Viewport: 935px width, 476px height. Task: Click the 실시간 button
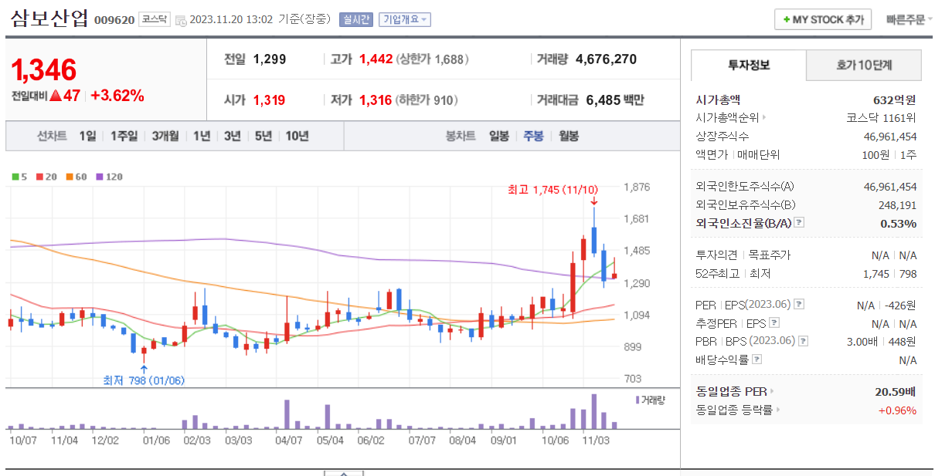(355, 20)
